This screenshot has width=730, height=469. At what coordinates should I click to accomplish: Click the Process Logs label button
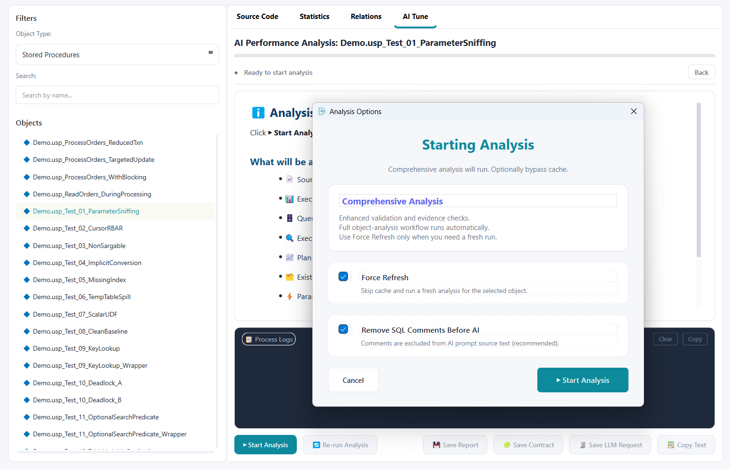pos(269,339)
